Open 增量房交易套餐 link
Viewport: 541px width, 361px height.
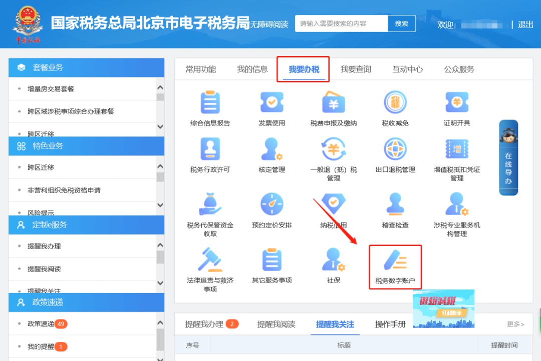pos(51,89)
